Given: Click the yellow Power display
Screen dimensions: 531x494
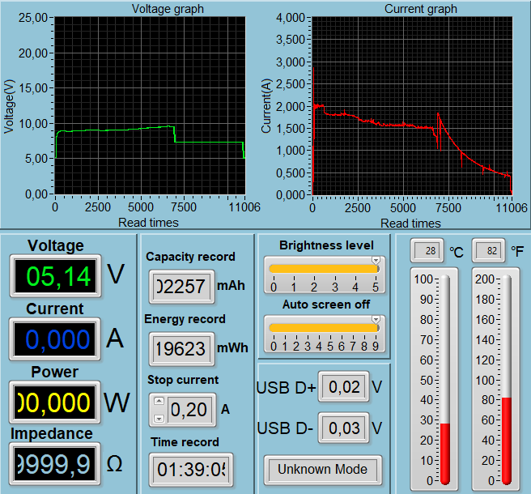Looking at the screenshot, I should click(x=55, y=402).
